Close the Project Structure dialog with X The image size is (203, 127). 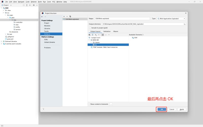click(186, 13)
